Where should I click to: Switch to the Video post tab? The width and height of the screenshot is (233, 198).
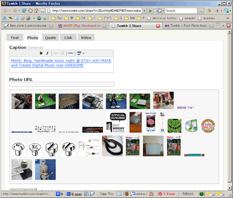coord(86,38)
